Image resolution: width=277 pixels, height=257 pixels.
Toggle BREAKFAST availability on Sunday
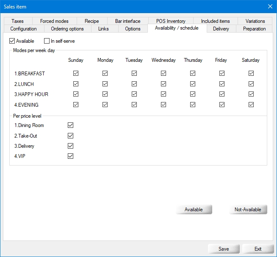coord(76,73)
